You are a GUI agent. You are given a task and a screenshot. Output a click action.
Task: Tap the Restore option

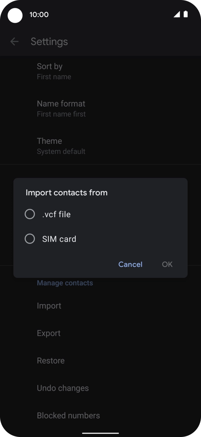point(51,360)
